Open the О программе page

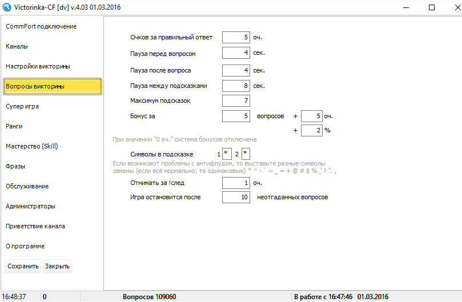pos(25,246)
